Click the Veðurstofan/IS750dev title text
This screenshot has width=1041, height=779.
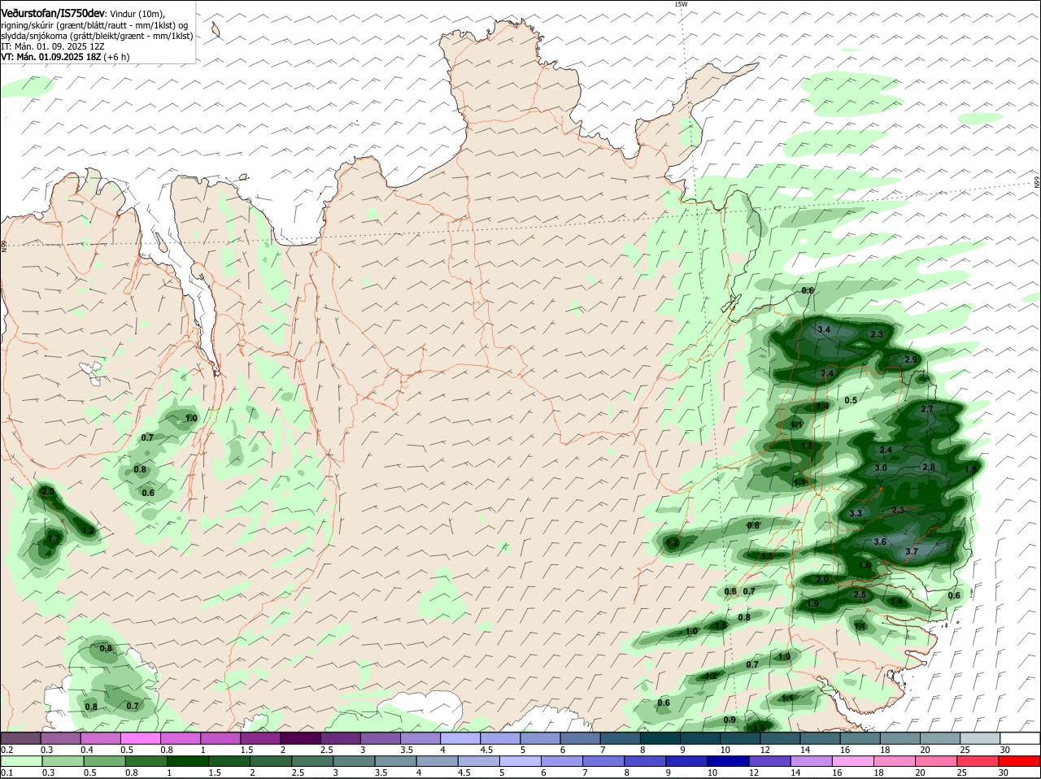point(53,13)
